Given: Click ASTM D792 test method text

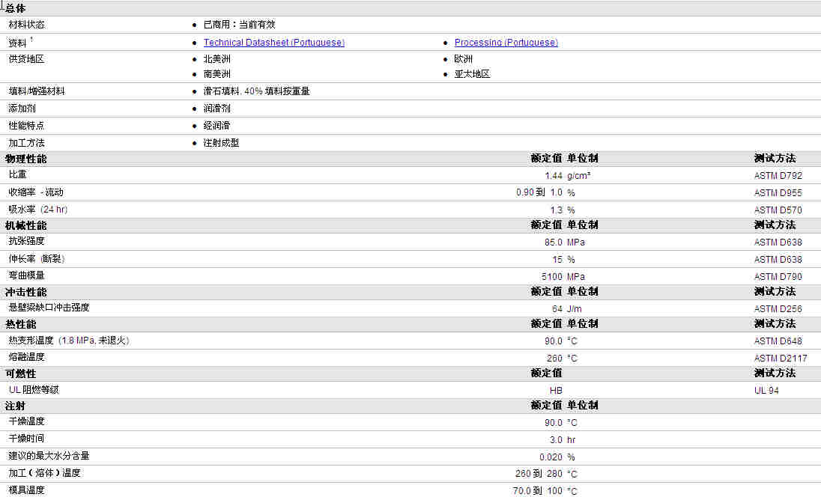Looking at the screenshot, I should pyautogui.click(x=778, y=176).
